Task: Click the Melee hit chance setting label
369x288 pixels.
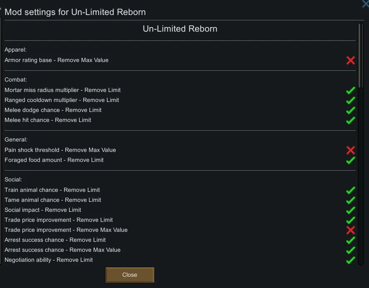Action: pyautogui.click(x=48, y=120)
